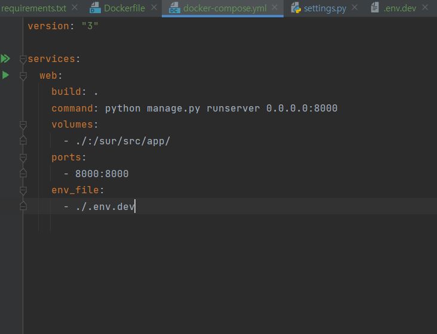Image resolution: width=437 pixels, height=334 pixels.
Task: Click fold end marker beside ./.env.dev line
Action: (x=23, y=206)
